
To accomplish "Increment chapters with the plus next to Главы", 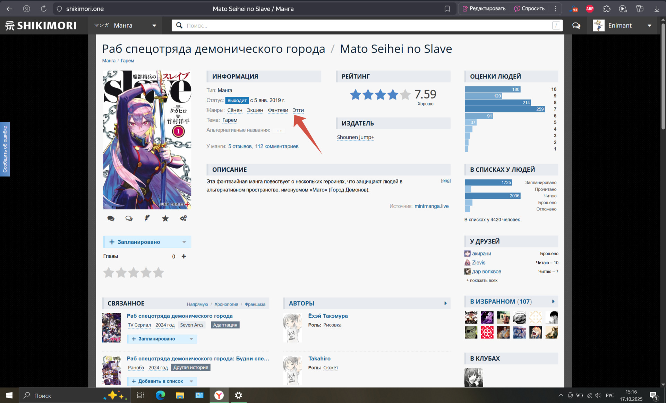I will pos(184,256).
